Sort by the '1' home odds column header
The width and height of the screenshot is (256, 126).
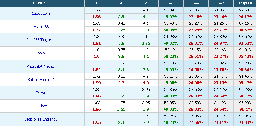click(x=96, y=3)
